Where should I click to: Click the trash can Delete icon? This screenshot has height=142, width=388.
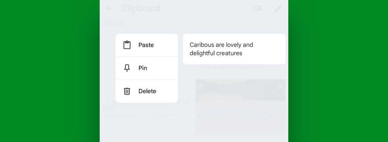[x=127, y=91]
